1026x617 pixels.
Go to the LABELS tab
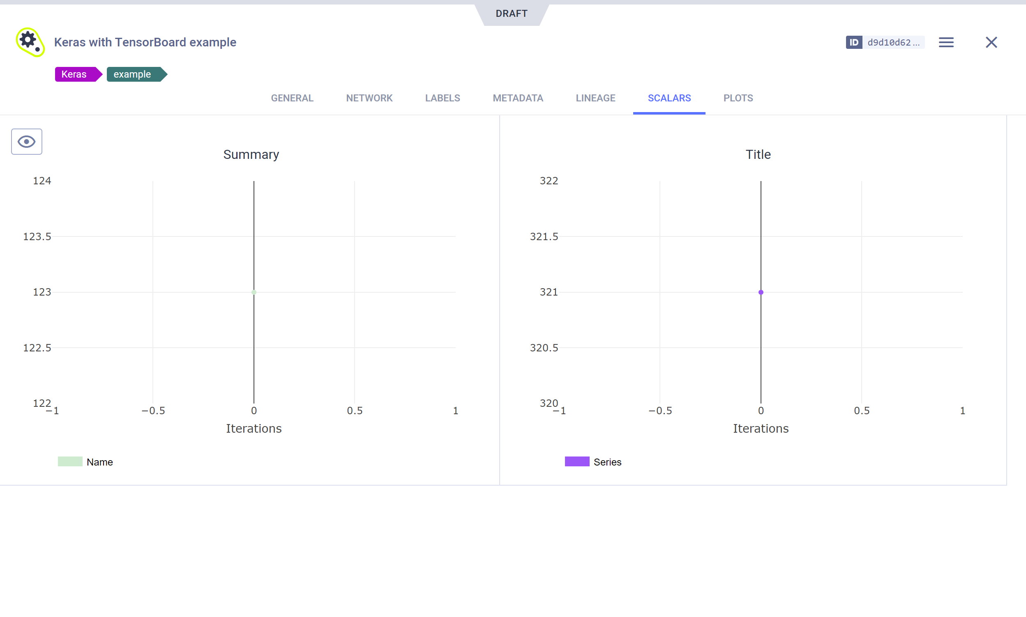pyautogui.click(x=442, y=98)
